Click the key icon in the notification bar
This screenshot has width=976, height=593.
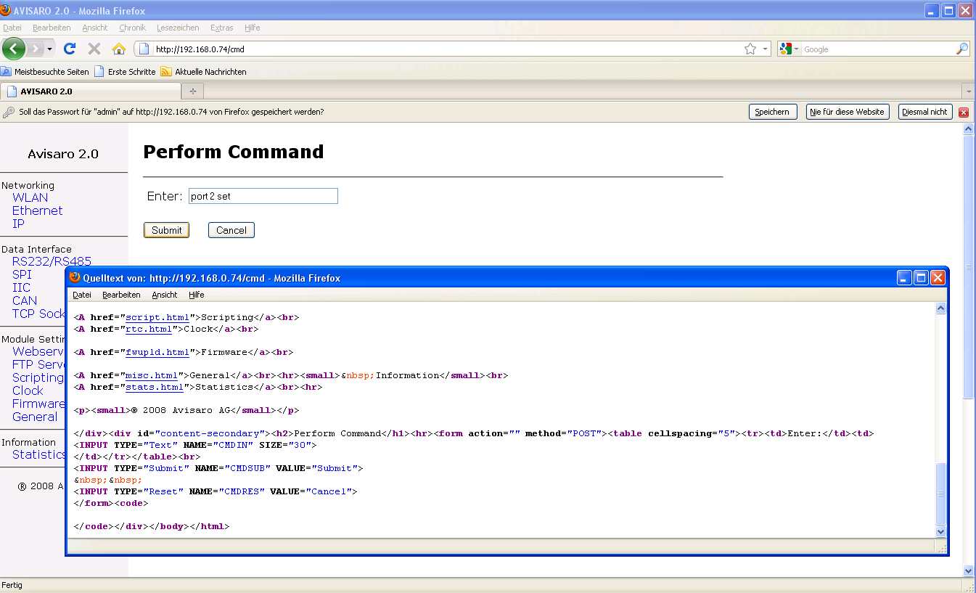tap(9, 112)
